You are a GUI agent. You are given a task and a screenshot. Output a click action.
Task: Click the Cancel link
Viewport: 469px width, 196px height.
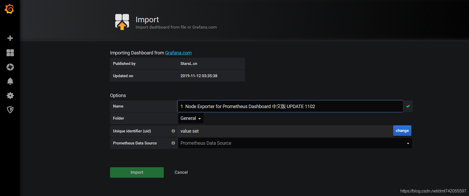(x=181, y=172)
